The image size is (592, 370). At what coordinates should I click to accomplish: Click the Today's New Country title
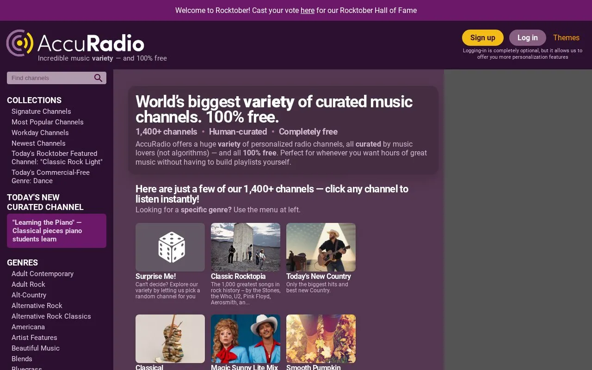tap(319, 277)
